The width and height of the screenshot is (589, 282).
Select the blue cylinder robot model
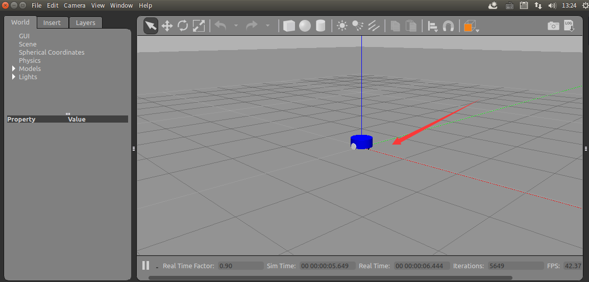[362, 143]
